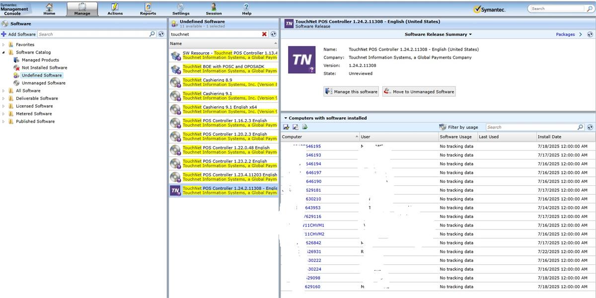Sort by the Install Date column header
Image resolution: width=596 pixels, height=298 pixels.
(566, 137)
